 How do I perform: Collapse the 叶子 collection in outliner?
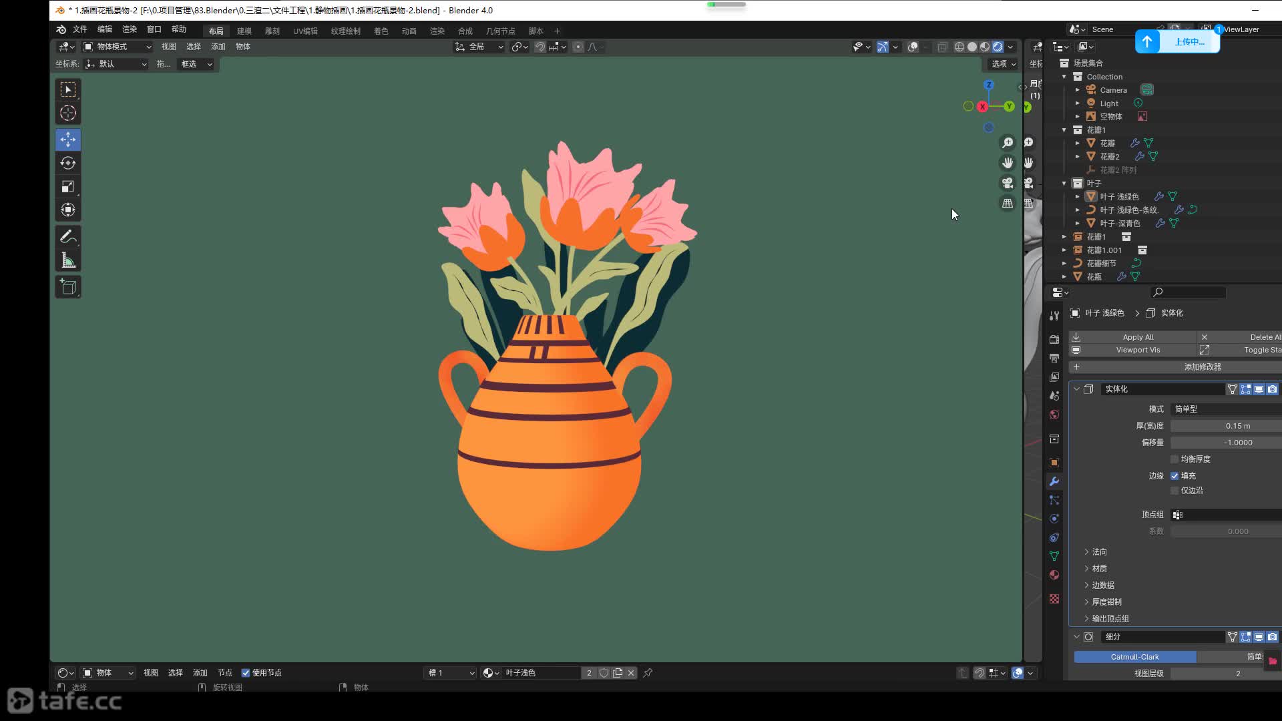(1064, 184)
